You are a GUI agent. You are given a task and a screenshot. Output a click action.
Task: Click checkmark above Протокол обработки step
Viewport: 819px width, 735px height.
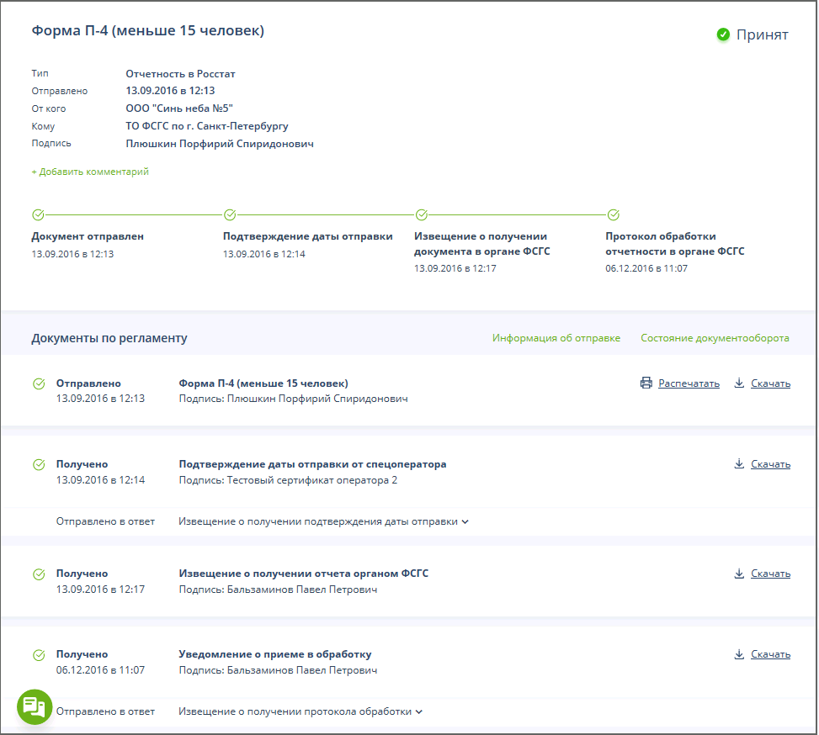click(613, 214)
